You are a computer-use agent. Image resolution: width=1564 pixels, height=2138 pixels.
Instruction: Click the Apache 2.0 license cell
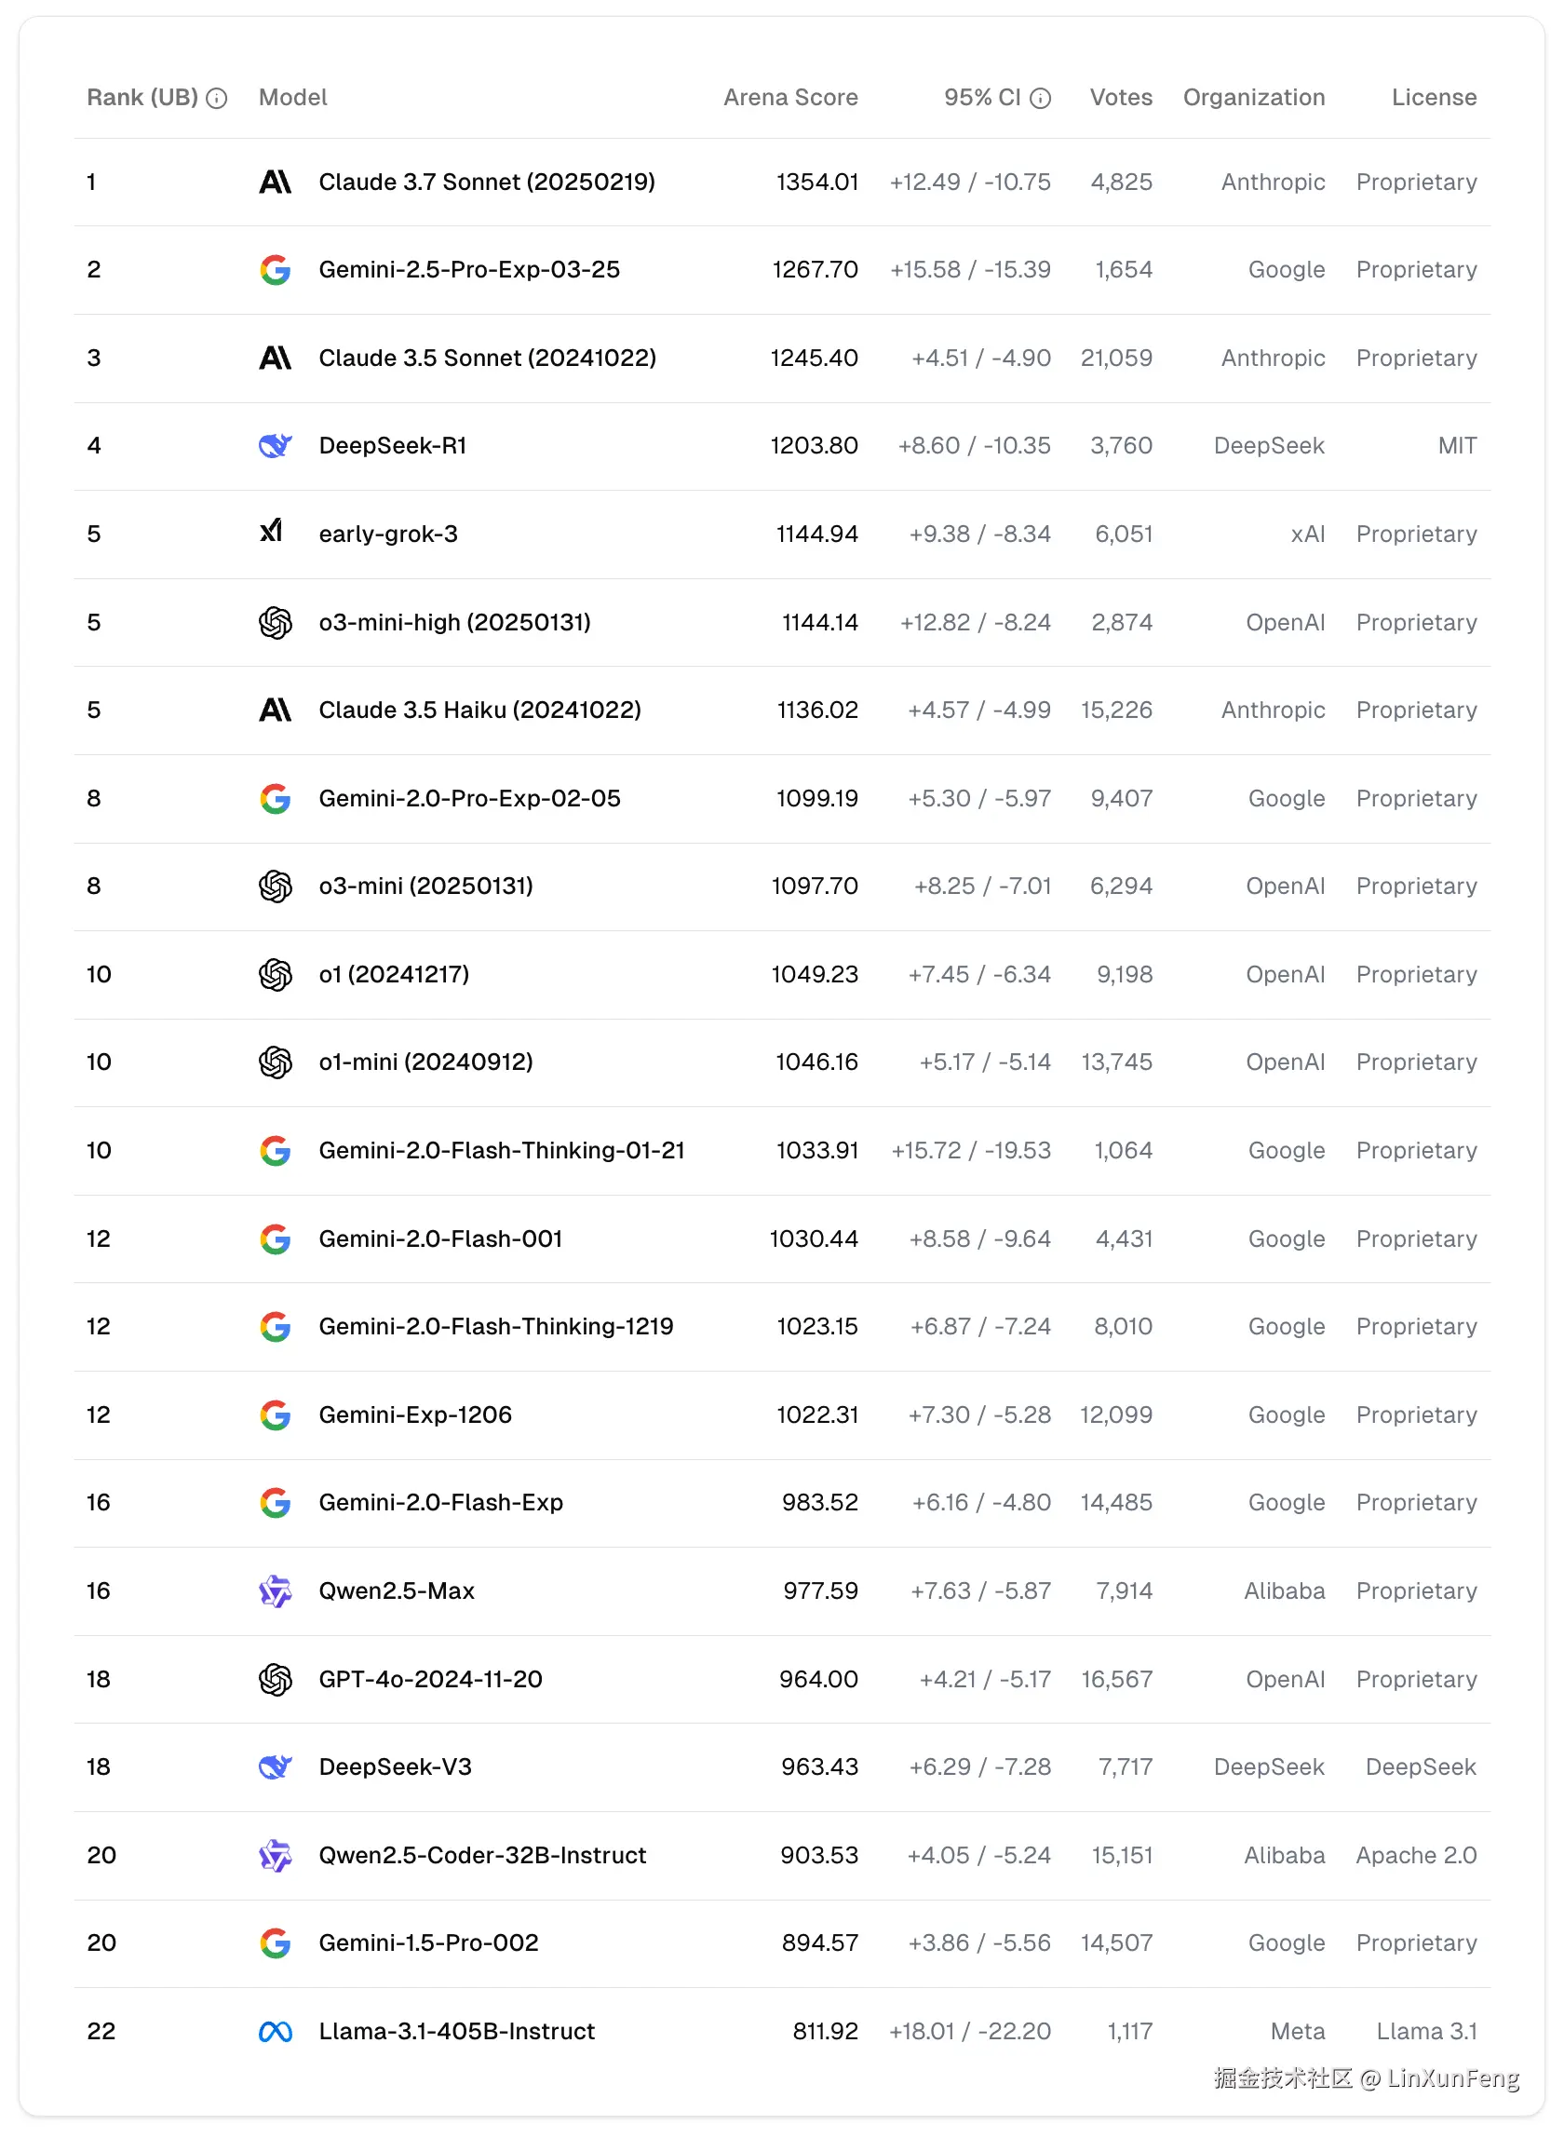pos(1415,1855)
